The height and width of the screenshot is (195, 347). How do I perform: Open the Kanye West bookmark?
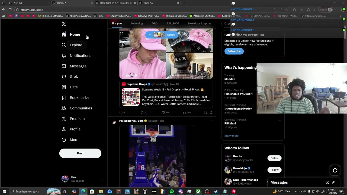coord(147,16)
